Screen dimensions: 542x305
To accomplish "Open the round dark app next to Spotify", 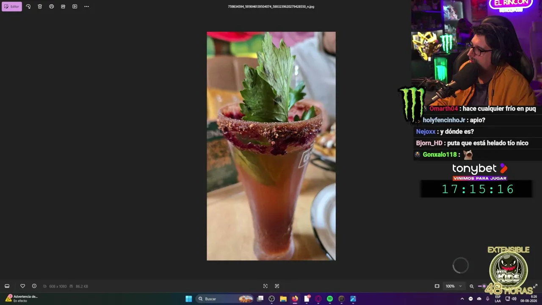I will tap(341, 299).
